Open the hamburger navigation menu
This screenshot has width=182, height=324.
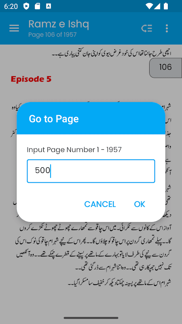(14, 28)
